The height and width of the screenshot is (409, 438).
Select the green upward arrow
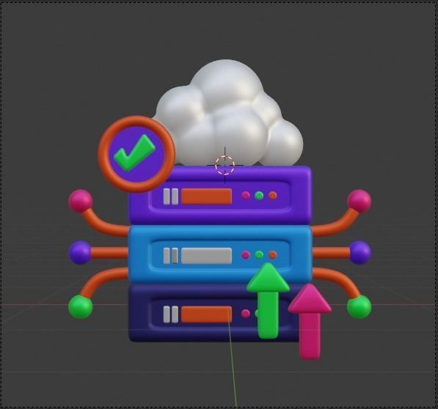point(269,301)
